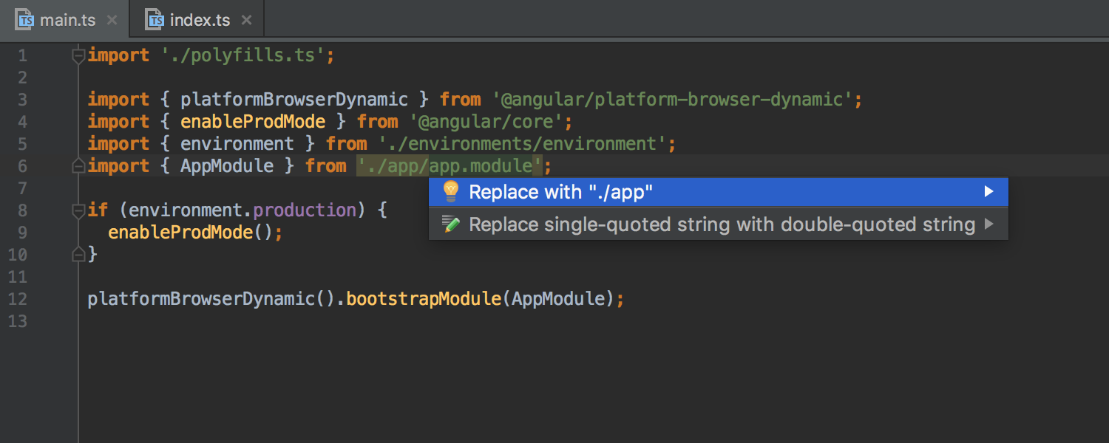The width and height of the screenshot is (1109, 443).
Task: Click the 'from' keyword on line 6
Action: click(326, 166)
